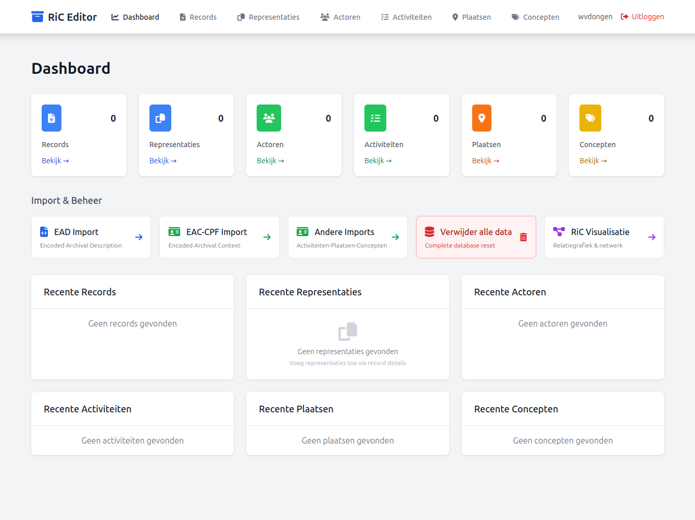
Task: Click the blue Representaties copy icon tile
Action: coord(160,118)
